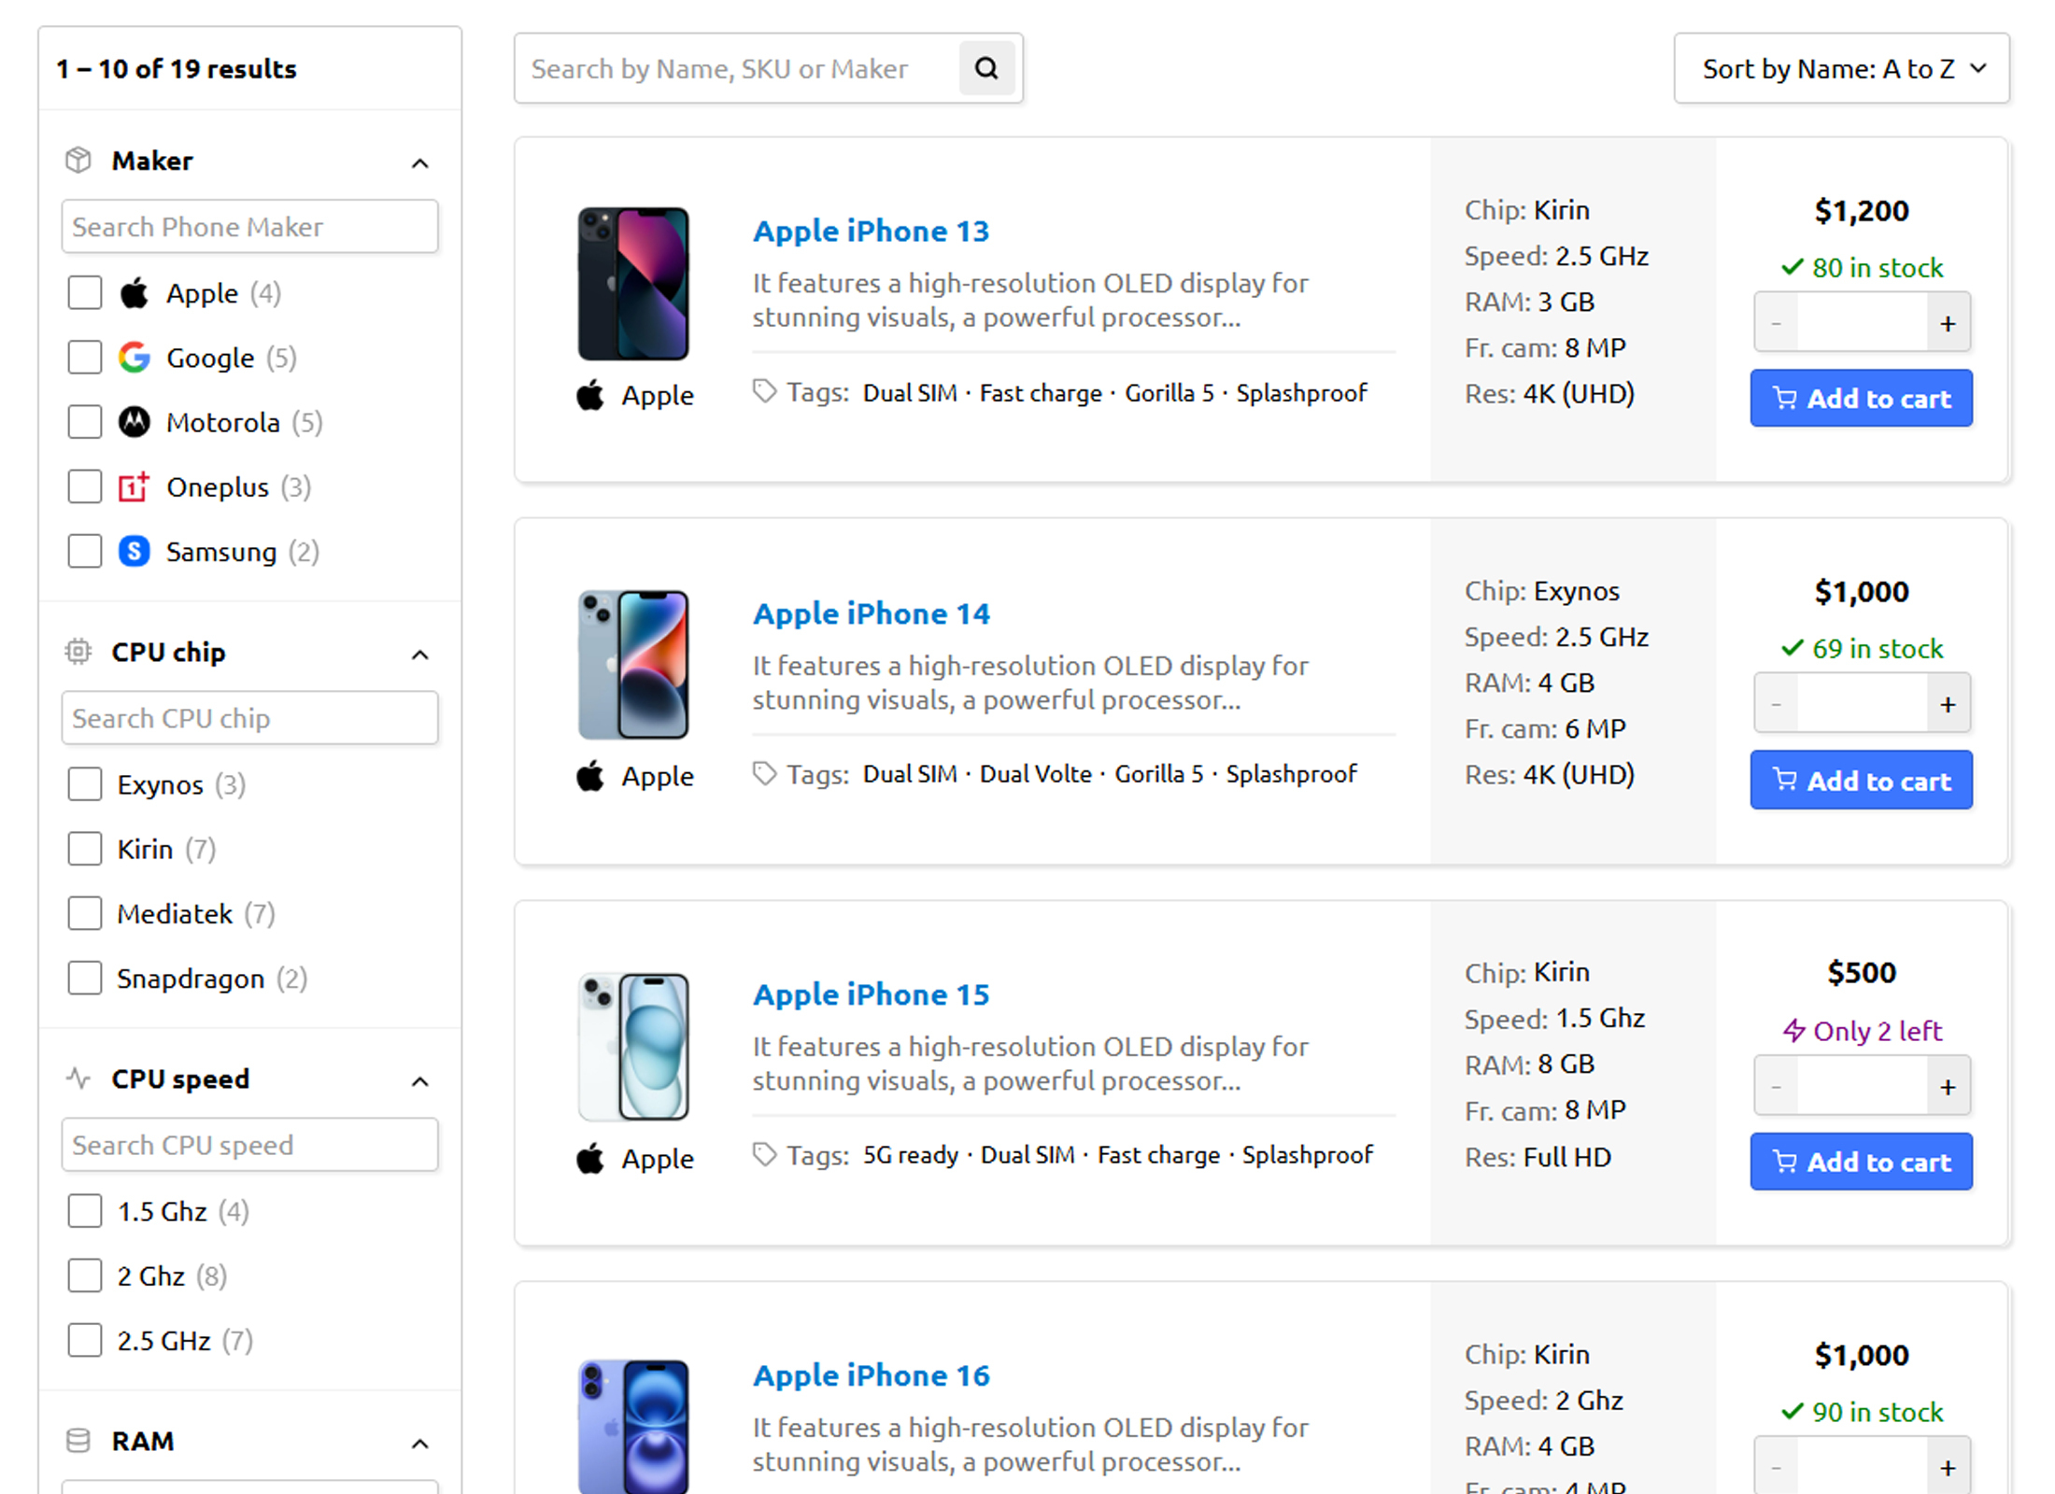Enable the Kirin chip filter checkbox

tap(85, 849)
